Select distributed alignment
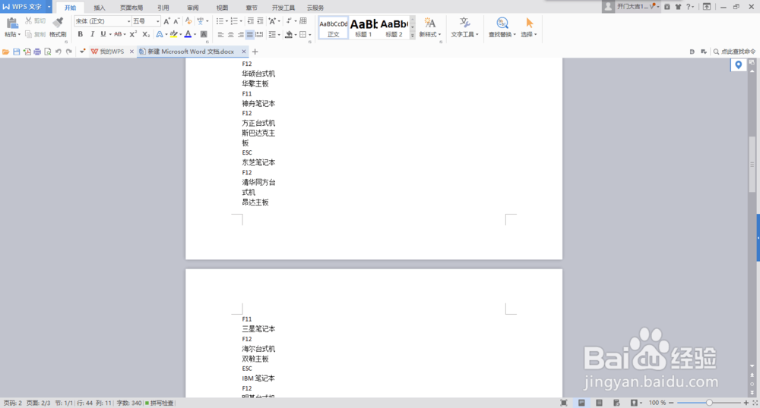The width and height of the screenshot is (760, 408). pyautogui.click(x=259, y=34)
